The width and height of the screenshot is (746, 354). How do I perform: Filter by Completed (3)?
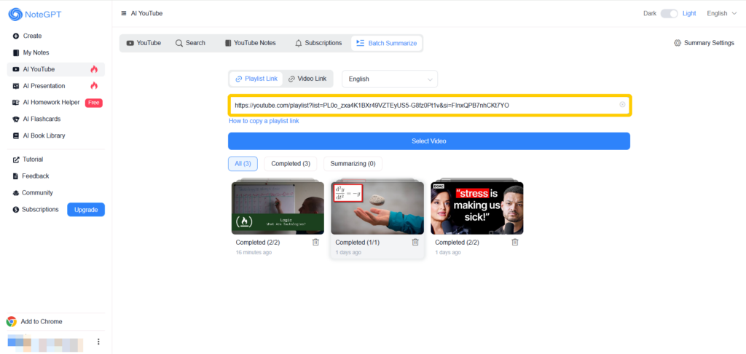click(291, 164)
